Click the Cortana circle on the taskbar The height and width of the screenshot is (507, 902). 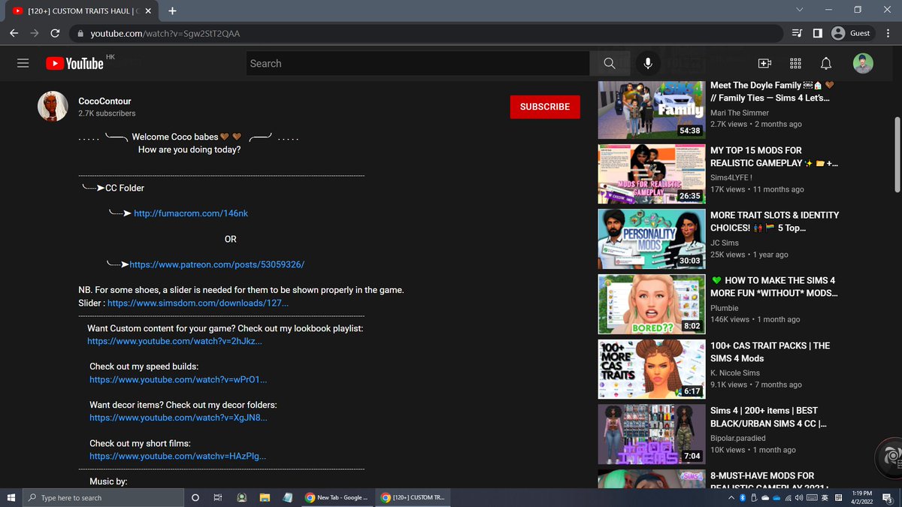pyautogui.click(x=195, y=497)
